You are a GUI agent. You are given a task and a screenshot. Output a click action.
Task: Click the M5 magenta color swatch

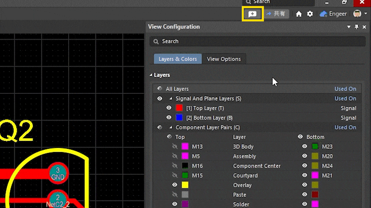[185, 156]
